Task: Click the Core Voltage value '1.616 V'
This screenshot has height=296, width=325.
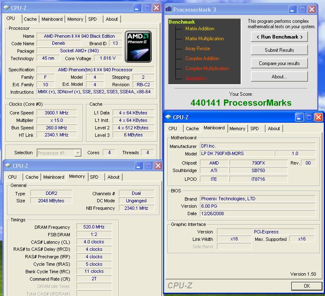Action: [108, 58]
